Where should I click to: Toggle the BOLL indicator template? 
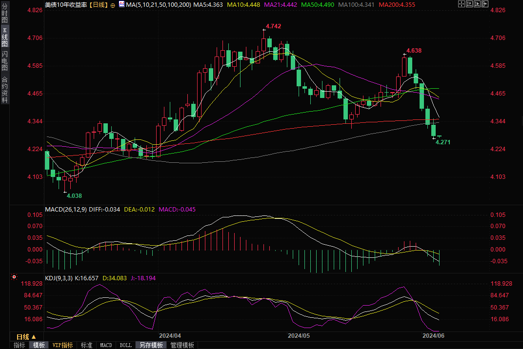[125, 345]
